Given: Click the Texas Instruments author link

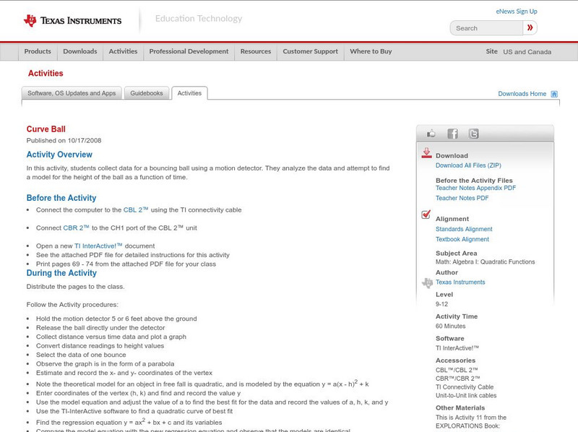Looking at the screenshot, I should point(460,282).
